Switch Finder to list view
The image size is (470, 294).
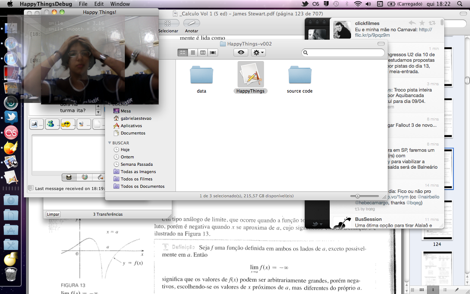pyautogui.click(x=193, y=53)
